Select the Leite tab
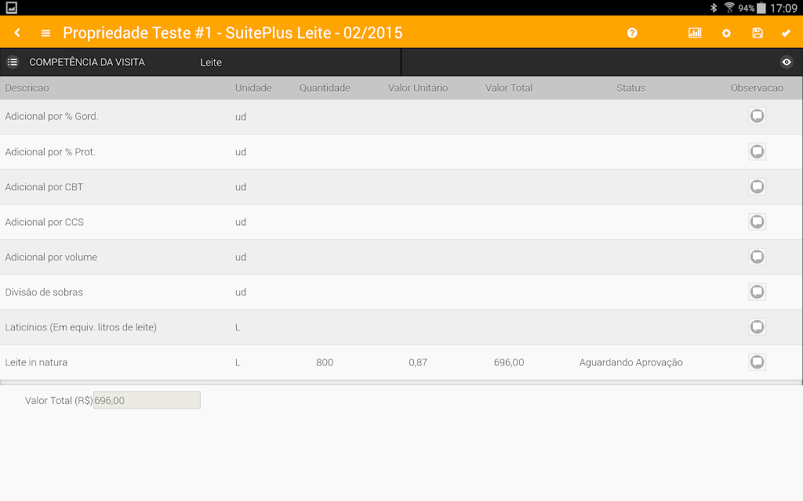The image size is (803, 501). coord(211,63)
